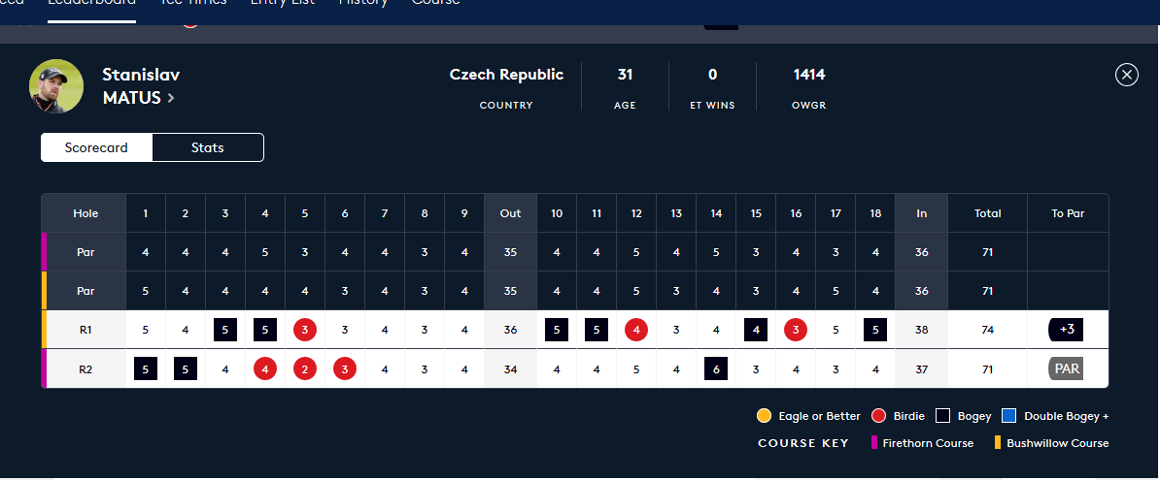
Task: Click the R2 PAR badge
Action: pos(1066,368)
